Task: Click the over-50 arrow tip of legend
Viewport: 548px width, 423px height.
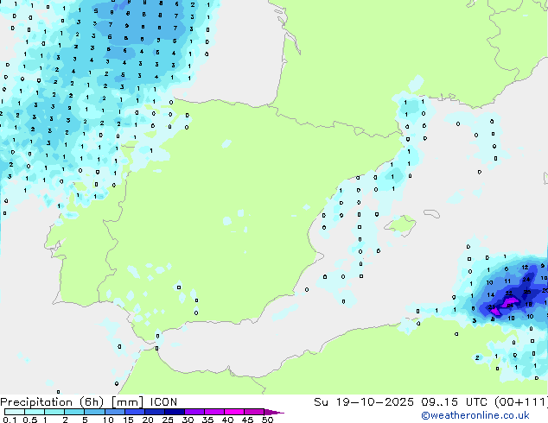Action: click(274, 412)
